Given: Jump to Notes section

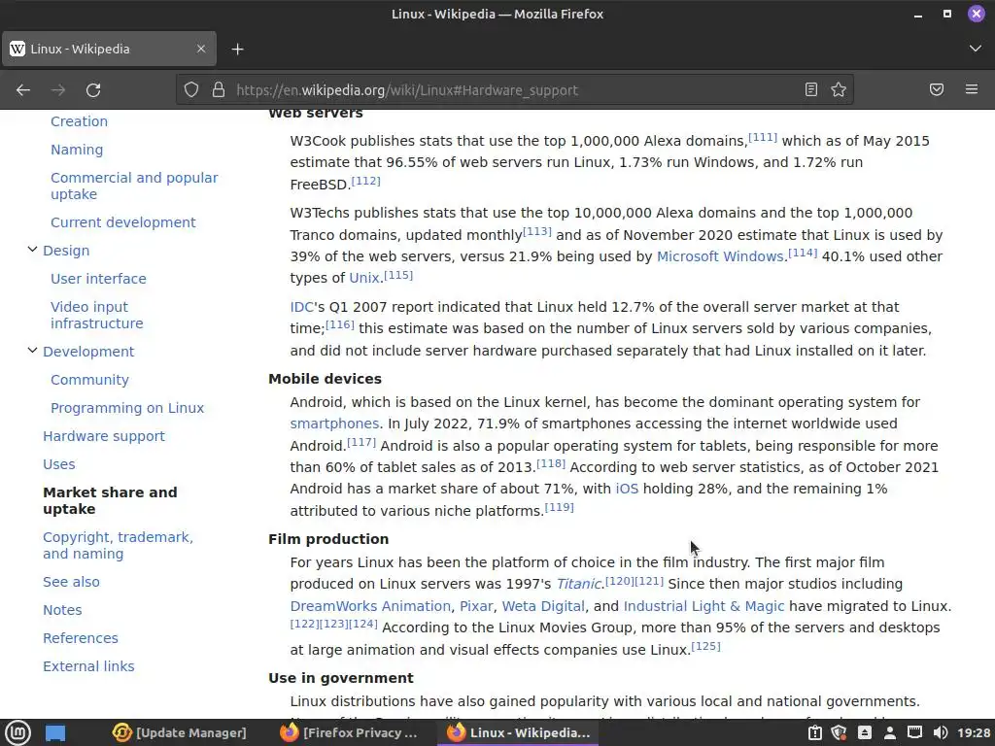Looking at the screenshot, I should pos(62,610).
